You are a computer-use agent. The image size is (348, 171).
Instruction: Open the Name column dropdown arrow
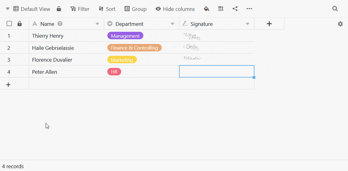(x=97, y=24)
